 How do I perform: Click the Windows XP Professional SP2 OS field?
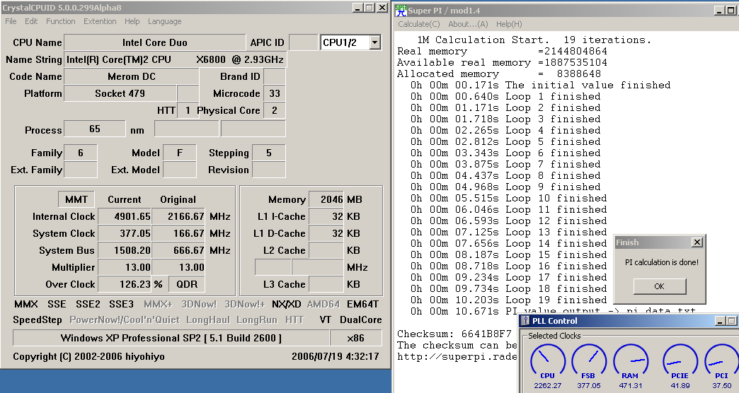pos(171,338)
